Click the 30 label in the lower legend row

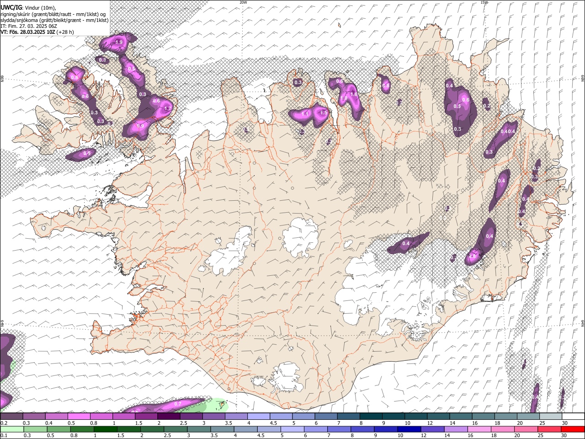[x=565, y=436]
